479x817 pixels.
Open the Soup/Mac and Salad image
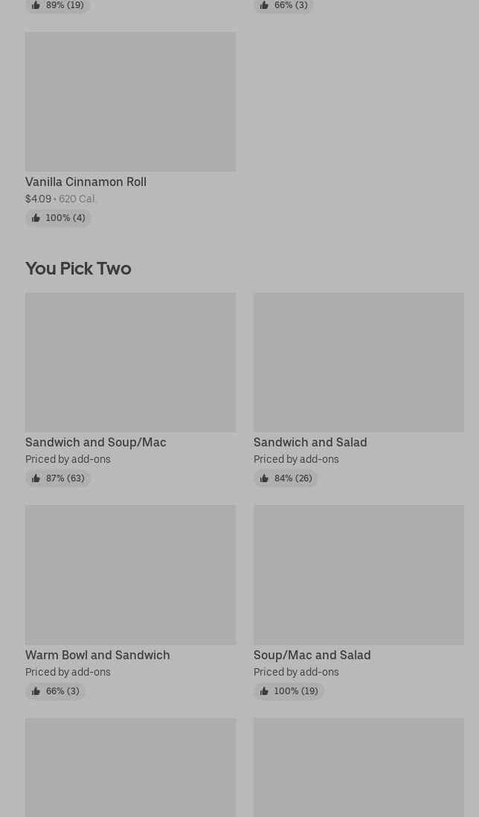[x=359, y=574]
